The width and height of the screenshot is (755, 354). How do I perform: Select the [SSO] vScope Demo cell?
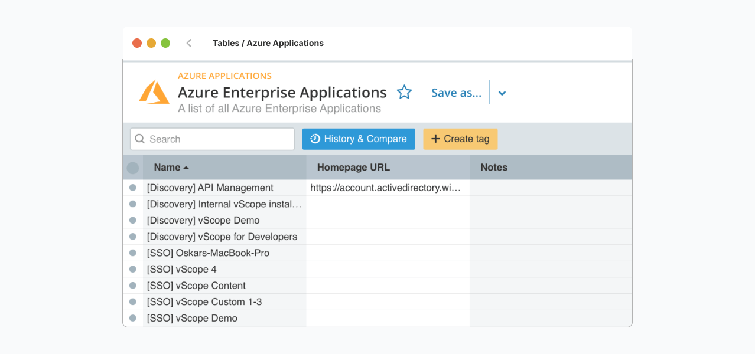point(224,318)
